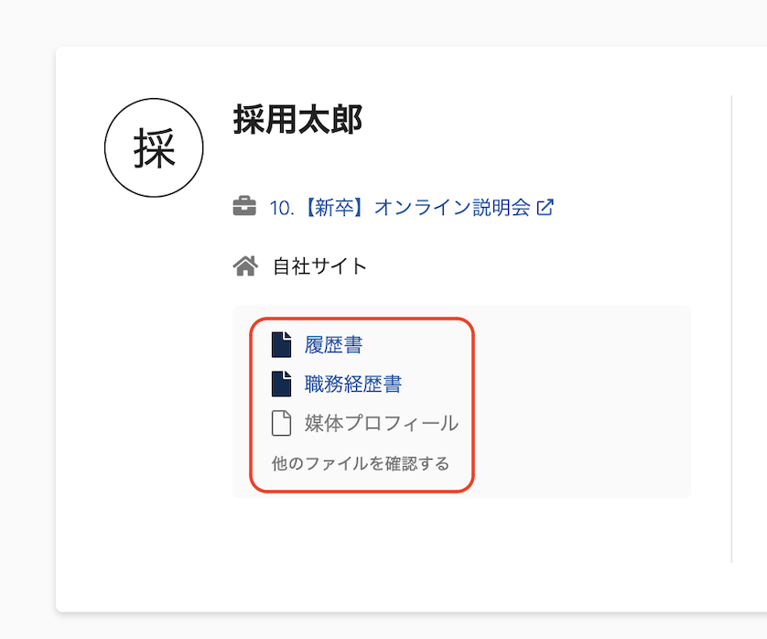Open the 職務経歴書 file link
The width and height of the screenshot is (767, 639).
(x=353, y=384)
